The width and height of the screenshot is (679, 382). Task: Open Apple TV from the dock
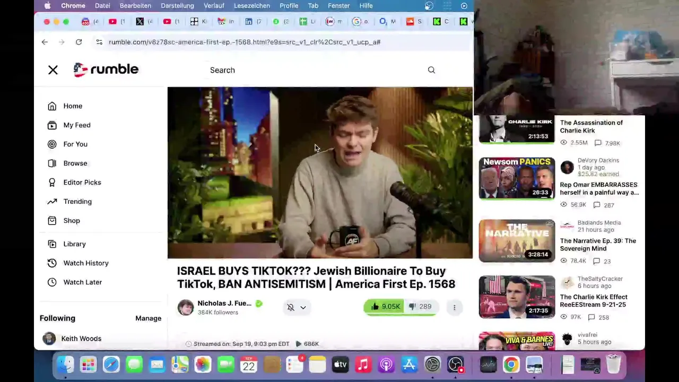340,364
